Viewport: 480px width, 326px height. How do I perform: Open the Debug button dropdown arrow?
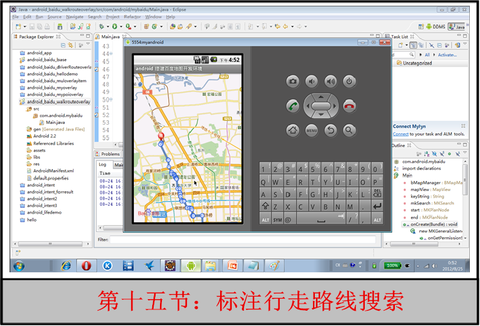click(108, 27)
